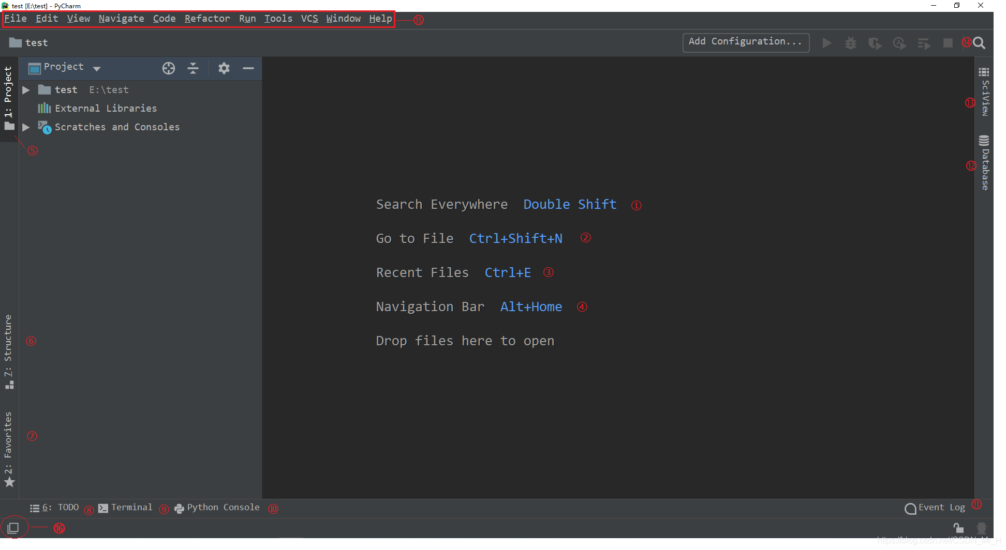Click the Ctrl+Shift+N shortcut text
This screenshot has height=550, width=1006.
click(x=515, y=238)
